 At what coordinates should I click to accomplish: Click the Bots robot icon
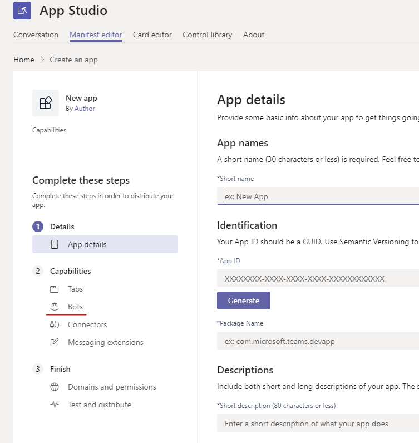click(55, 307)
